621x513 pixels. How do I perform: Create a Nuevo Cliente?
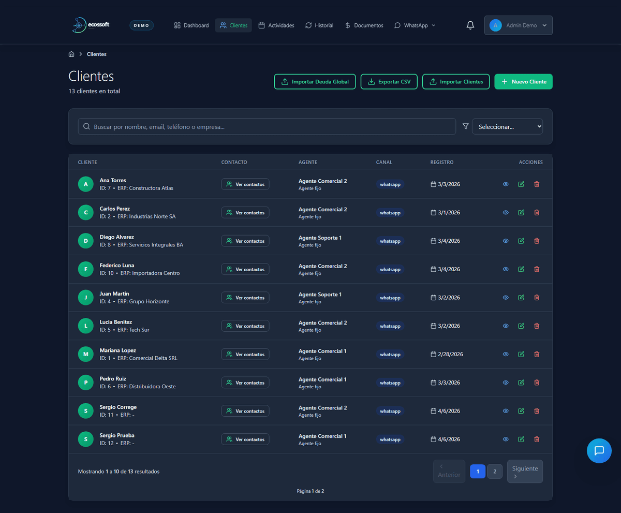point(524,82)
